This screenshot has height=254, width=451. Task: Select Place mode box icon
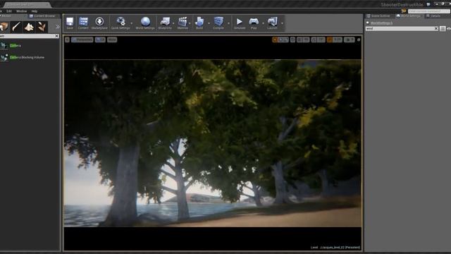(4, 27)
